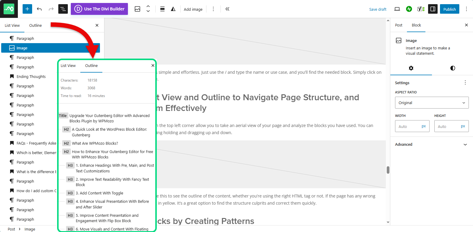This screenshot has width=473, height=232.
Task: Toggle the settings sidebar panel
Action: tap(433, 9)
